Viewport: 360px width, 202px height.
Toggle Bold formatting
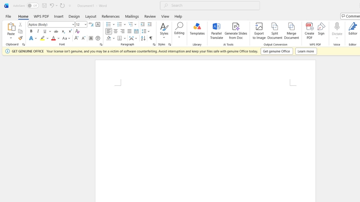[x=31, y=31]
